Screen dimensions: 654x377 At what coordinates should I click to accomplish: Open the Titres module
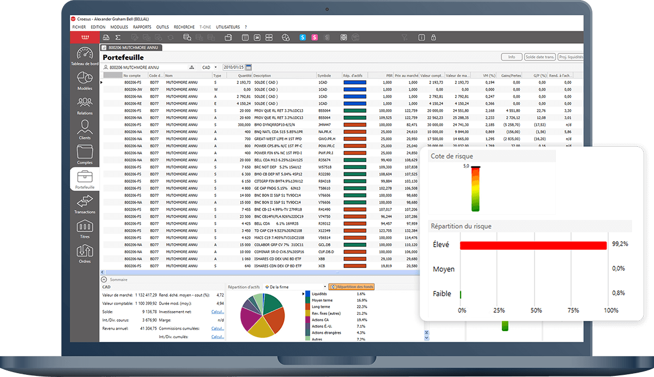tap(84, 229)
